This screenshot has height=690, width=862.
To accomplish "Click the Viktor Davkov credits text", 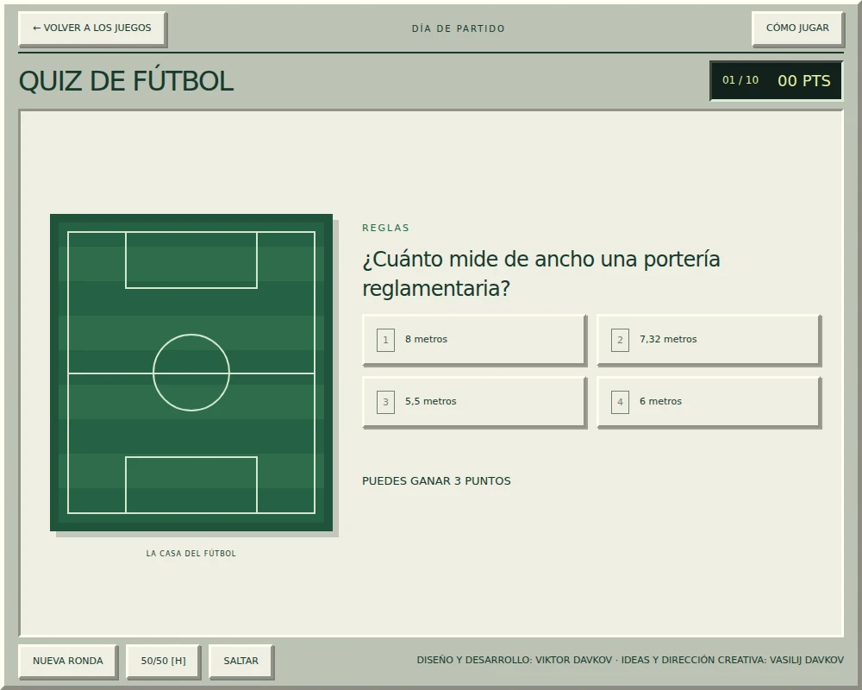I will 514,660.
